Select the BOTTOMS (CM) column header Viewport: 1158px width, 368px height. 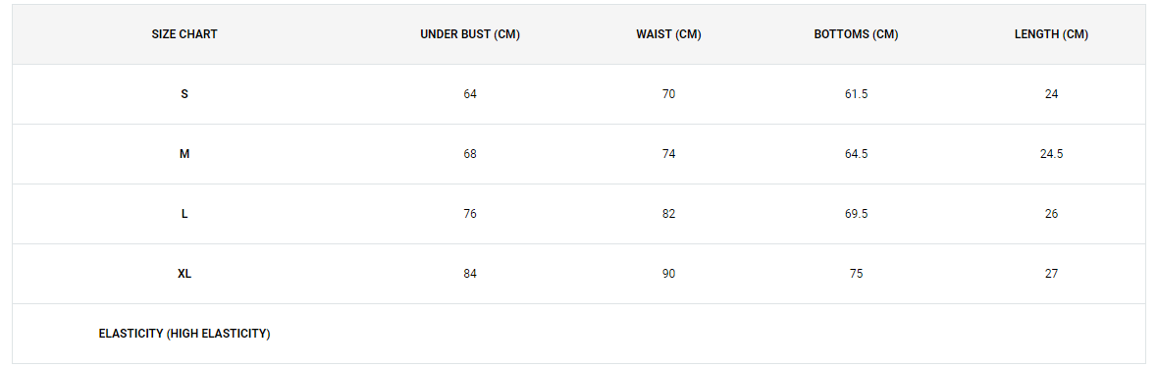(856, 34)
